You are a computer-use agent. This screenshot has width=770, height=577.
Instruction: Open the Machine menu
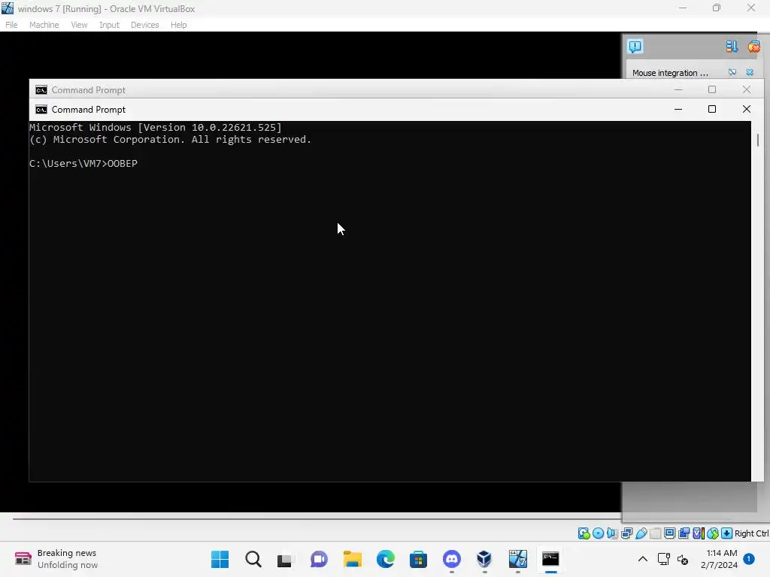(x=44, y=25)
